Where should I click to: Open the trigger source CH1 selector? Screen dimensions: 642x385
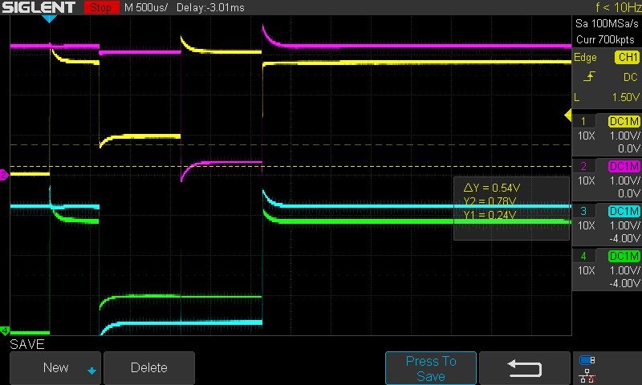pos(626,58)
